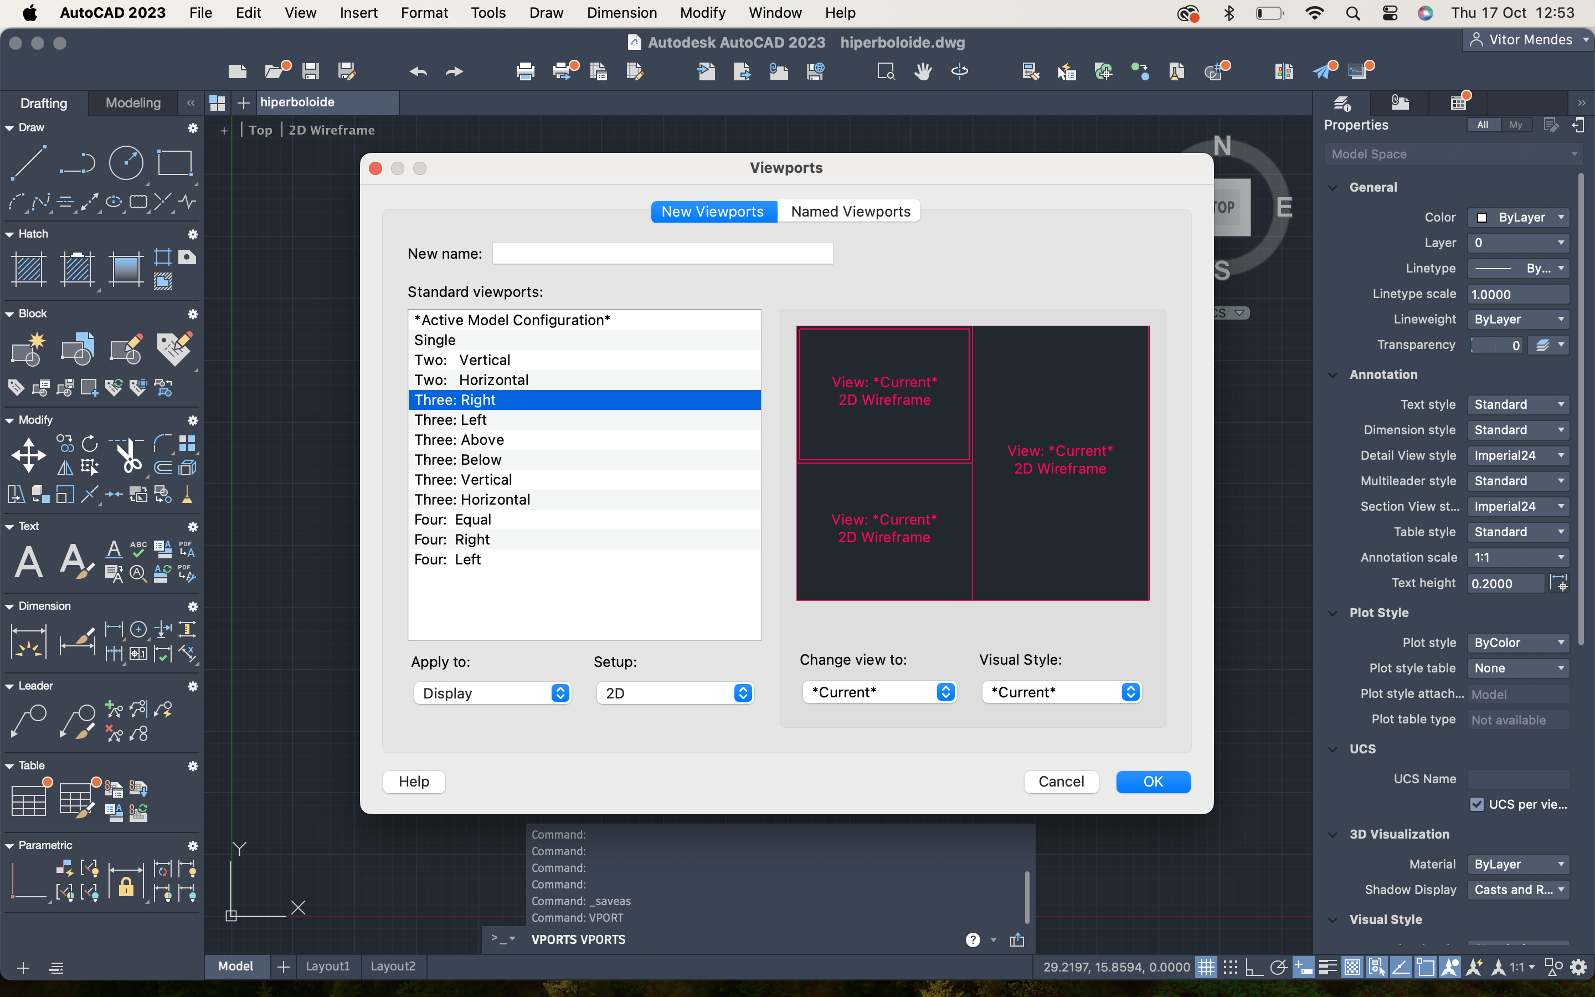This screenshot has width=1595, height=997.
Task: Switch to Named Viewports tab
Action: tap(850, 211)
